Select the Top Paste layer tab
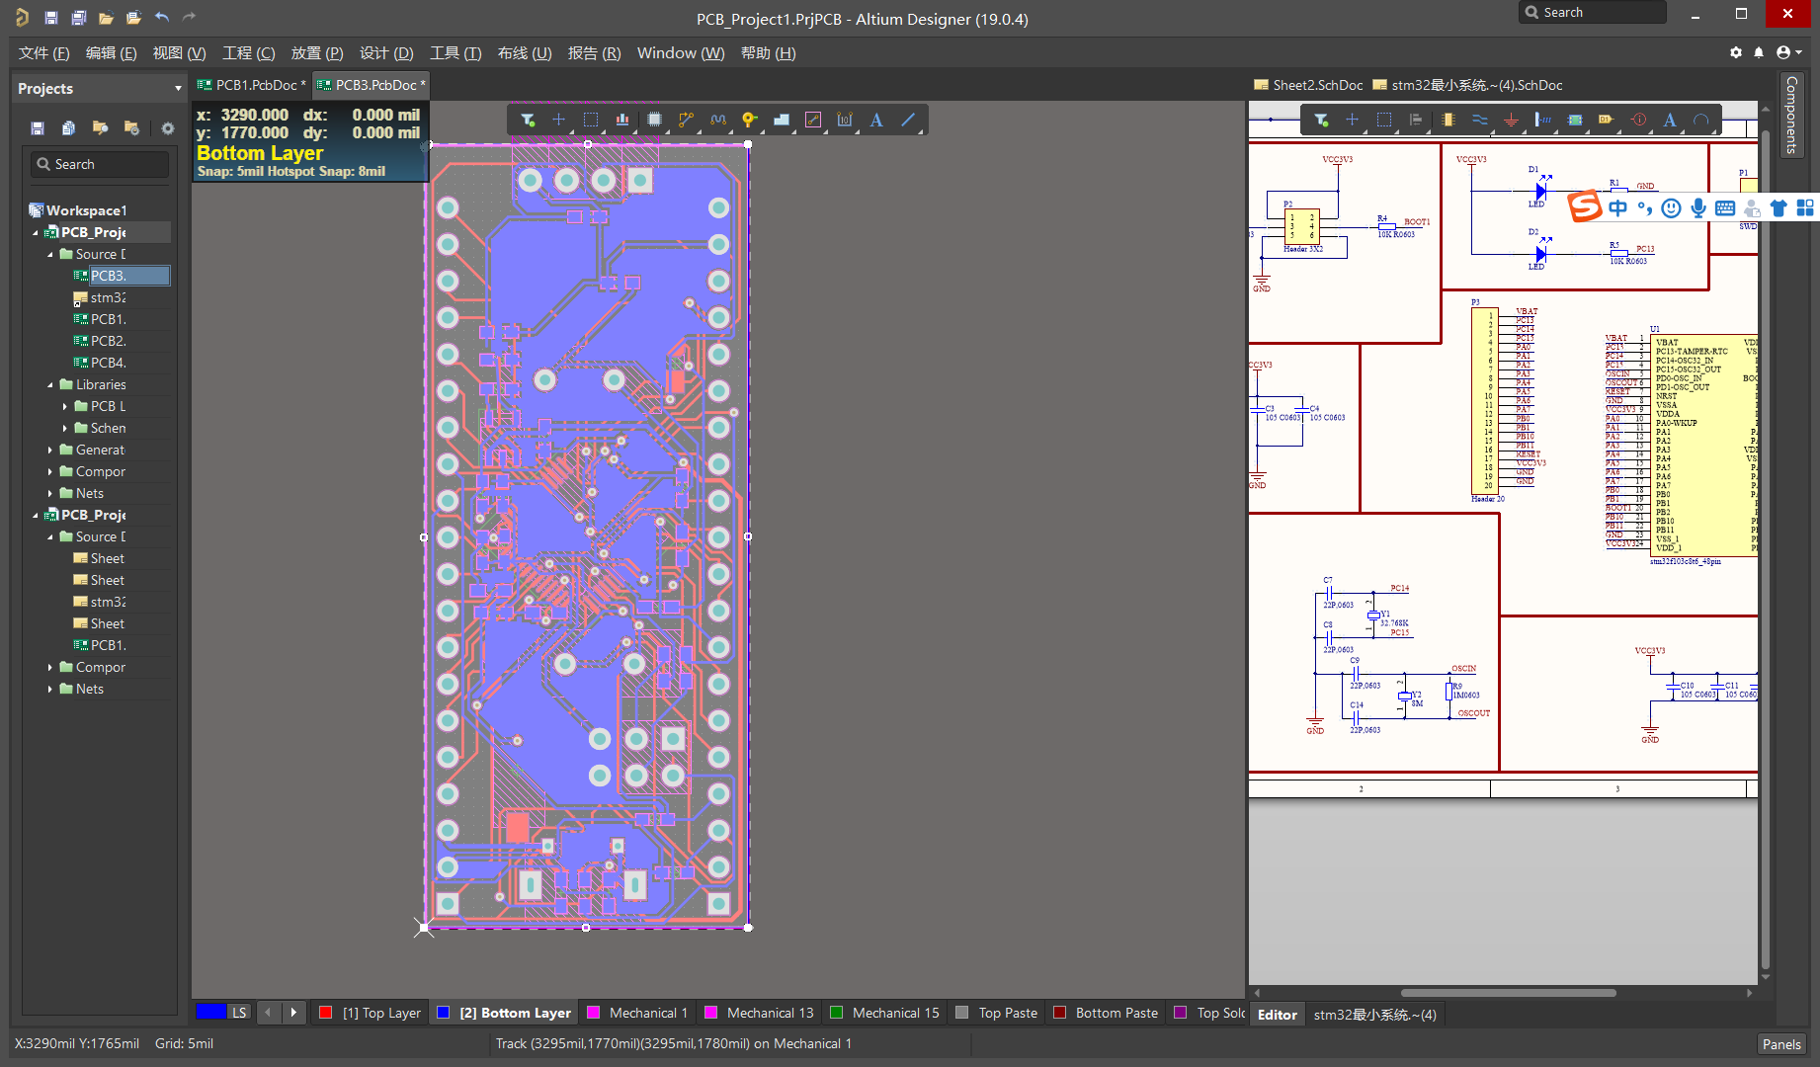The height and width of the screenshot is (1067, 1820). pyautogui.click(x=998, y=1013)
